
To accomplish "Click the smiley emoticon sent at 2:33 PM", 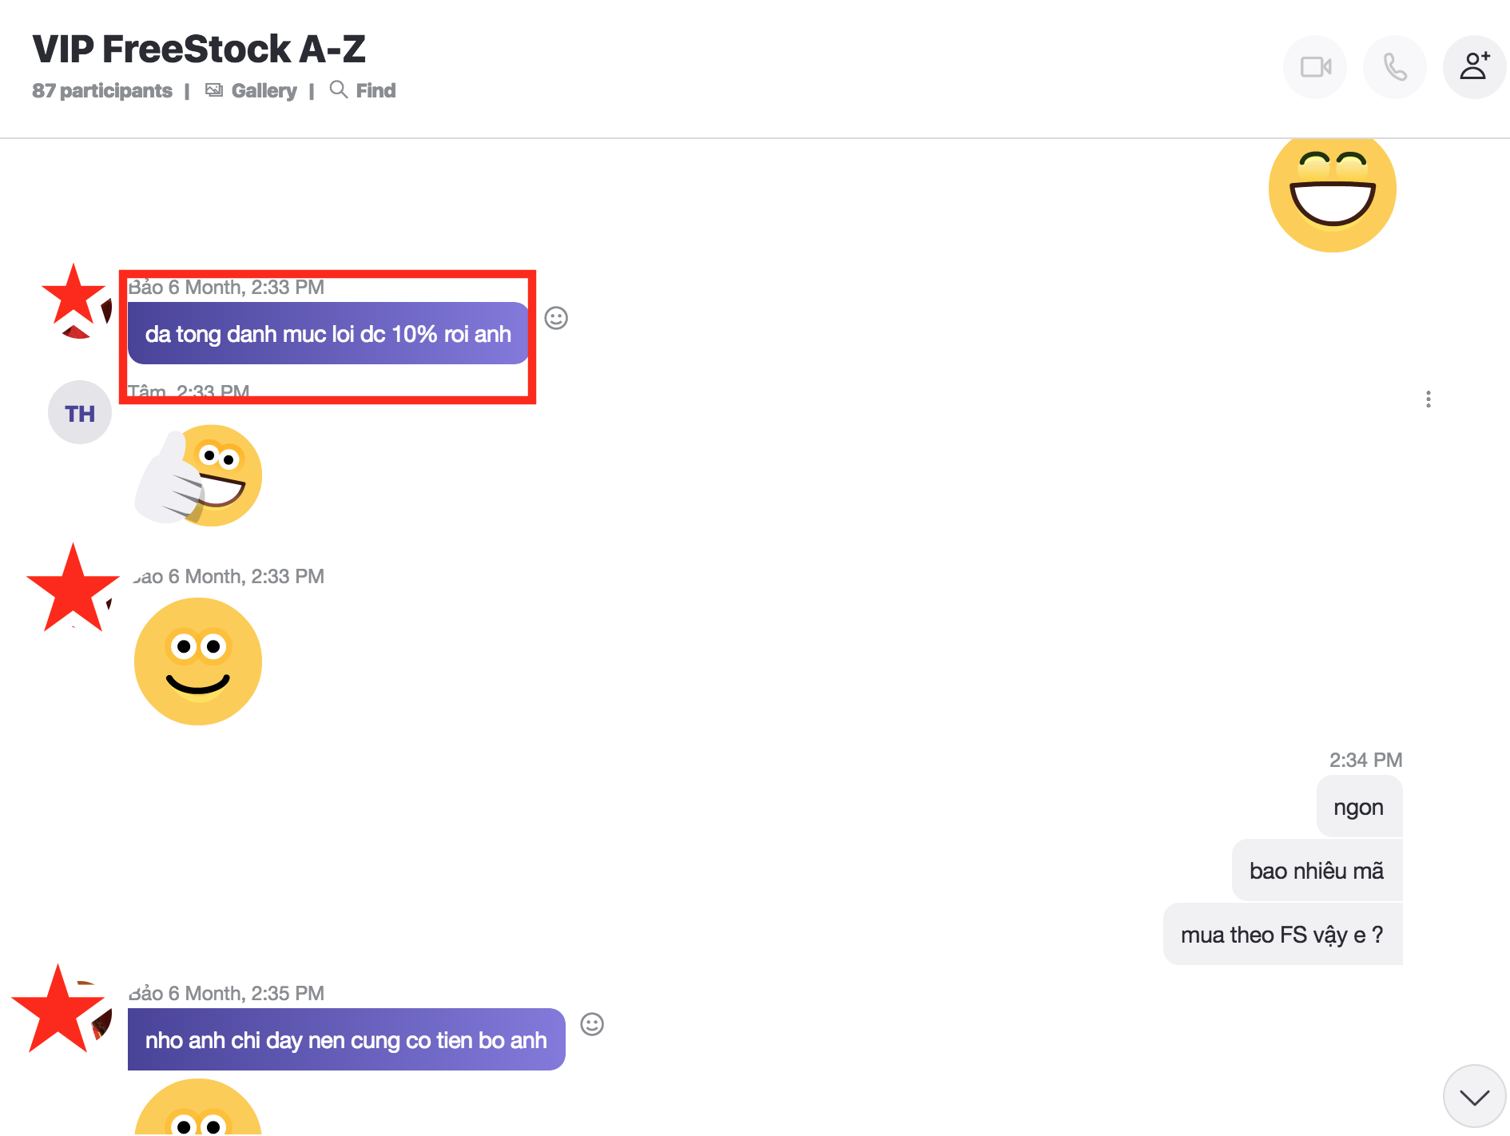I will click(x=198, y=661).
